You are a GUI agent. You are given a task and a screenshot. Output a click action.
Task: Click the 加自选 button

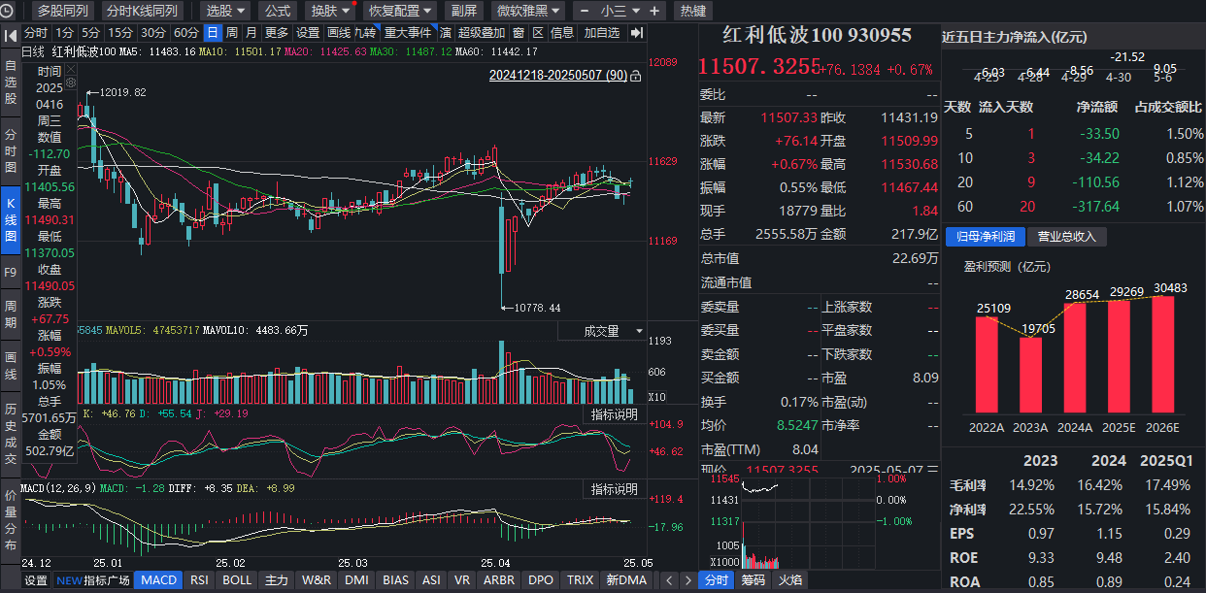click(602, 33)
